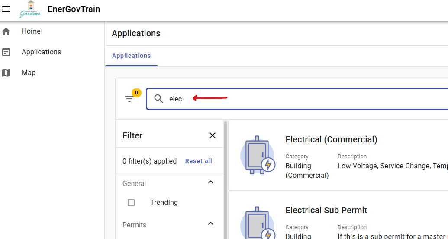
Task: Collapse the General filter section
Action: pyautogui.click(x=211, y=182)
